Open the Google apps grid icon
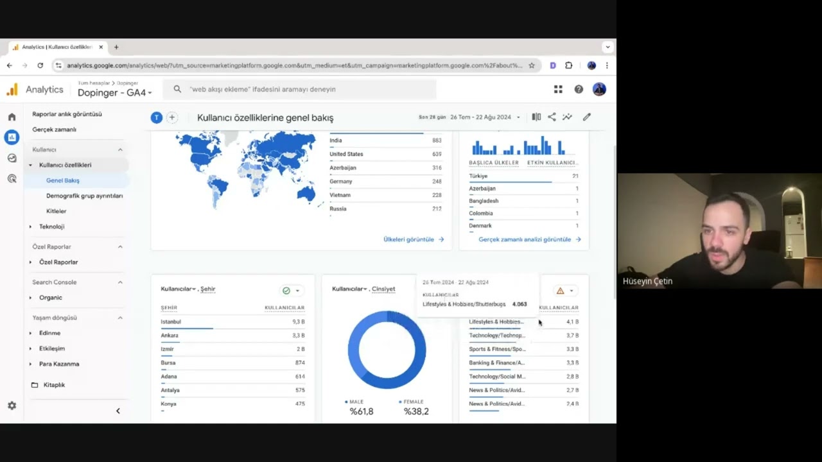This screenshot has width=822, height=462. pyautogui.click(x=558, y=89)
